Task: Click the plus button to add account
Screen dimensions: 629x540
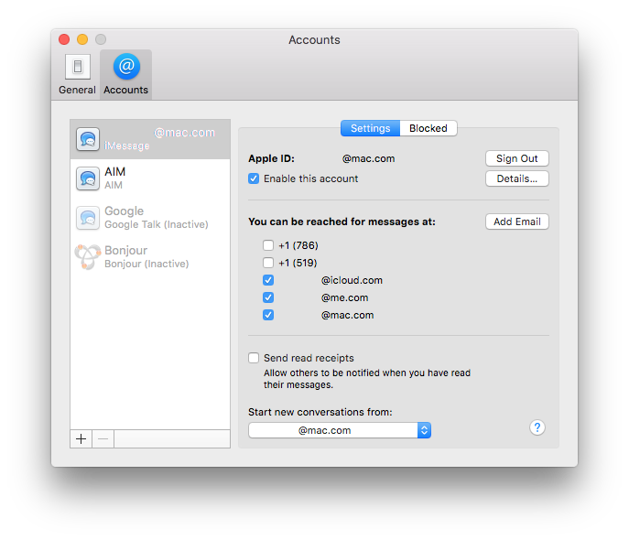Action: 81,438
